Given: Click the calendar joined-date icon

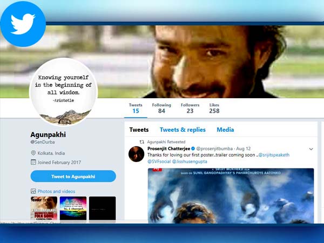Looking at the screenshot, I should pyautogui.click(x=33, y=162).
